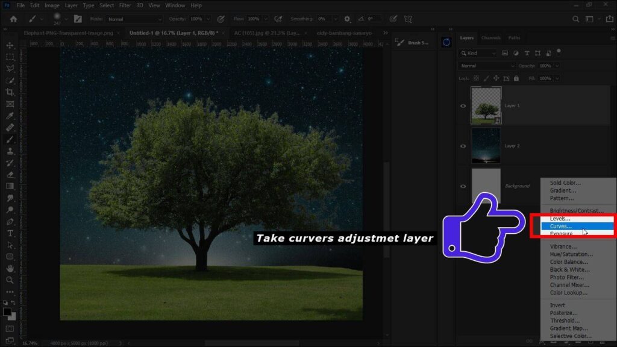Hide the Background layer eye
Viewport: 617px width, 347px height.
point(463,186)
